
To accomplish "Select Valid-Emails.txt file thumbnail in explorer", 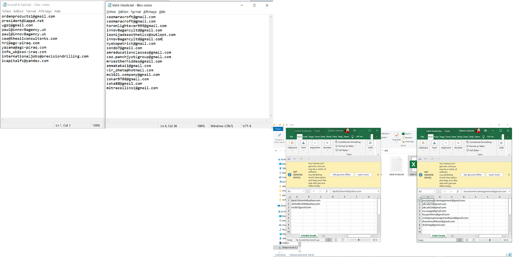I will (396, 165).
